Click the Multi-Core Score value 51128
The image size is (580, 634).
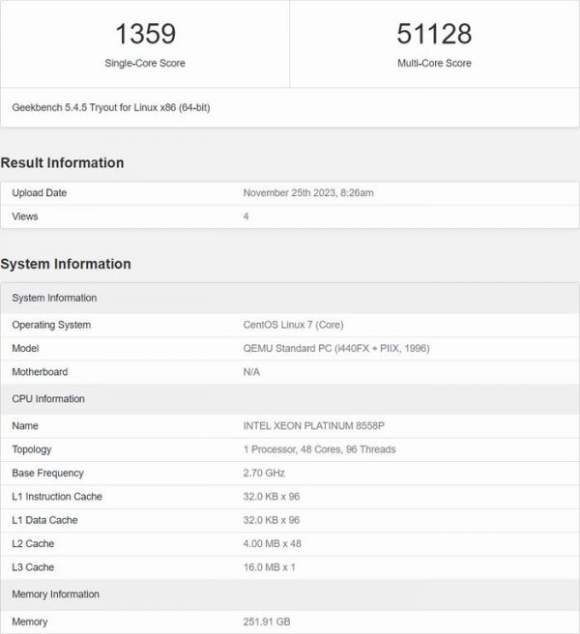point(434,34)
